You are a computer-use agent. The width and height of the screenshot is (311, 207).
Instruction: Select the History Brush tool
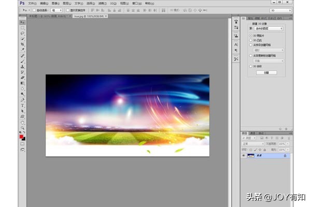(22, 72)
